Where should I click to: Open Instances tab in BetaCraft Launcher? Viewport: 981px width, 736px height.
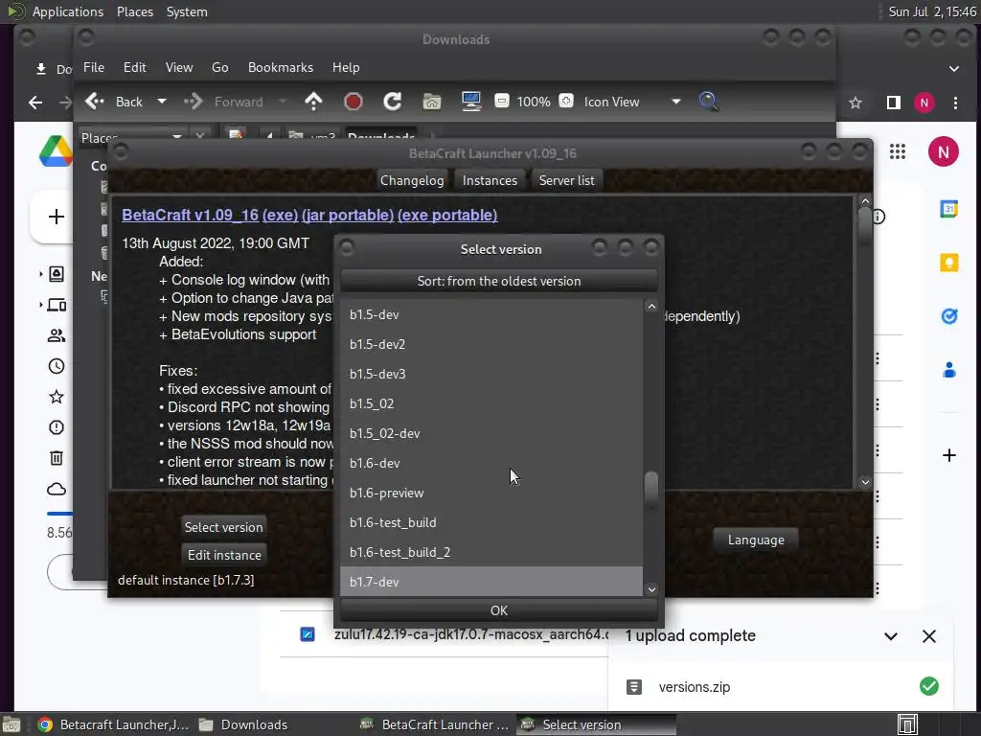pos(490,180)
